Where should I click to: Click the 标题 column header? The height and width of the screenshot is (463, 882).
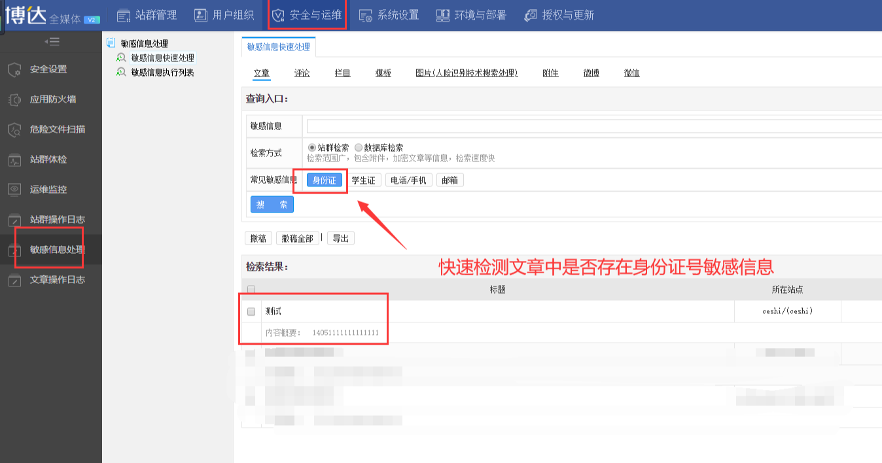497,289
